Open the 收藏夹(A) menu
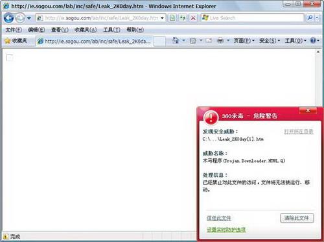Image resolution: width=324 pixels, height=242 pixels. tap(86, 30)
